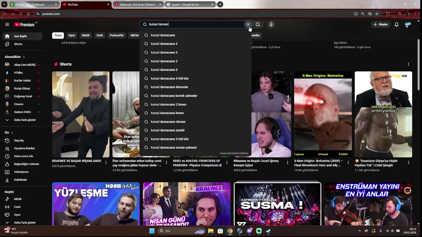Expand Daha fazla göster under subscriptions
The height and width of the screenshot is (237, 422).
tap(22, 120)
